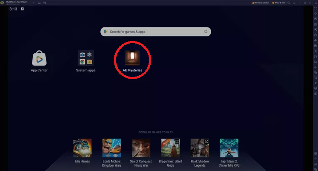Open the media manager picture icon in sidebar

click(x=315, y=62)
